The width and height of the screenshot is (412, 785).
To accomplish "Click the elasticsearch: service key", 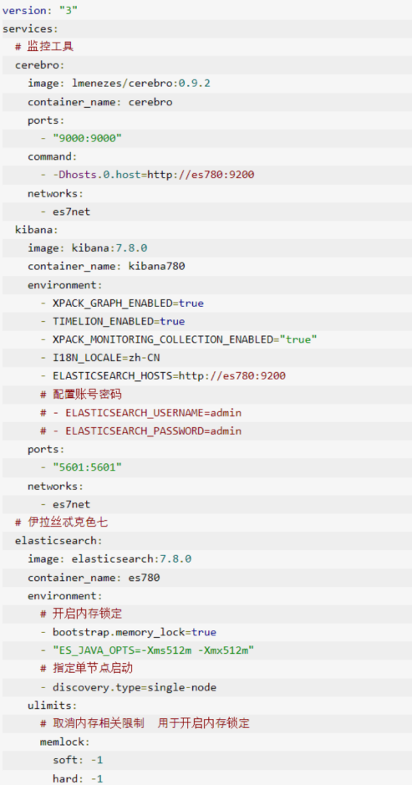I will click(x=59, y=541).
